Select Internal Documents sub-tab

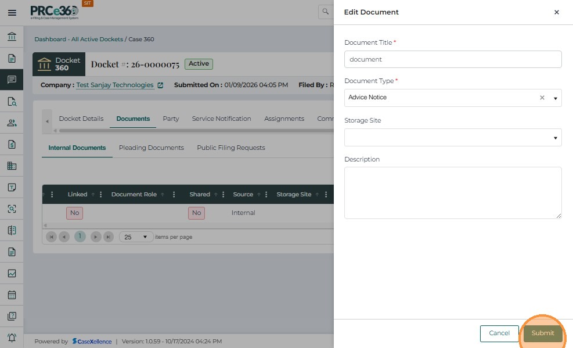77,148
